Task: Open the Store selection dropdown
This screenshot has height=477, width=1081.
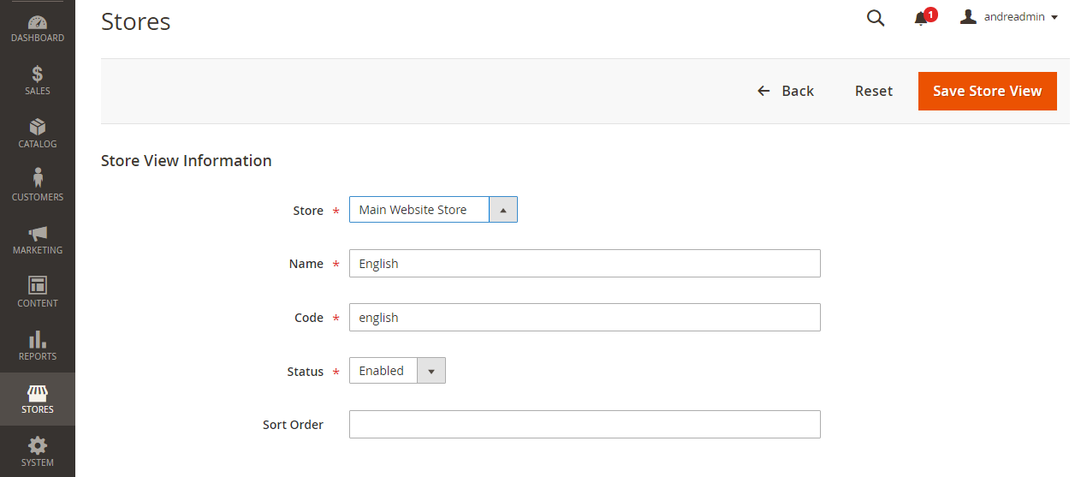Action: 433,210
